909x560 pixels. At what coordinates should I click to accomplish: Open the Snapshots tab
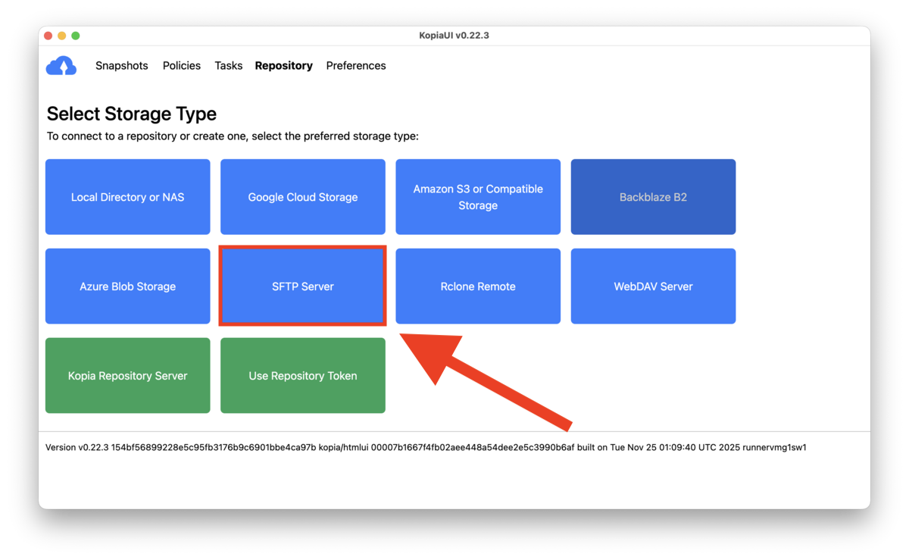click(x=122, y=66)
